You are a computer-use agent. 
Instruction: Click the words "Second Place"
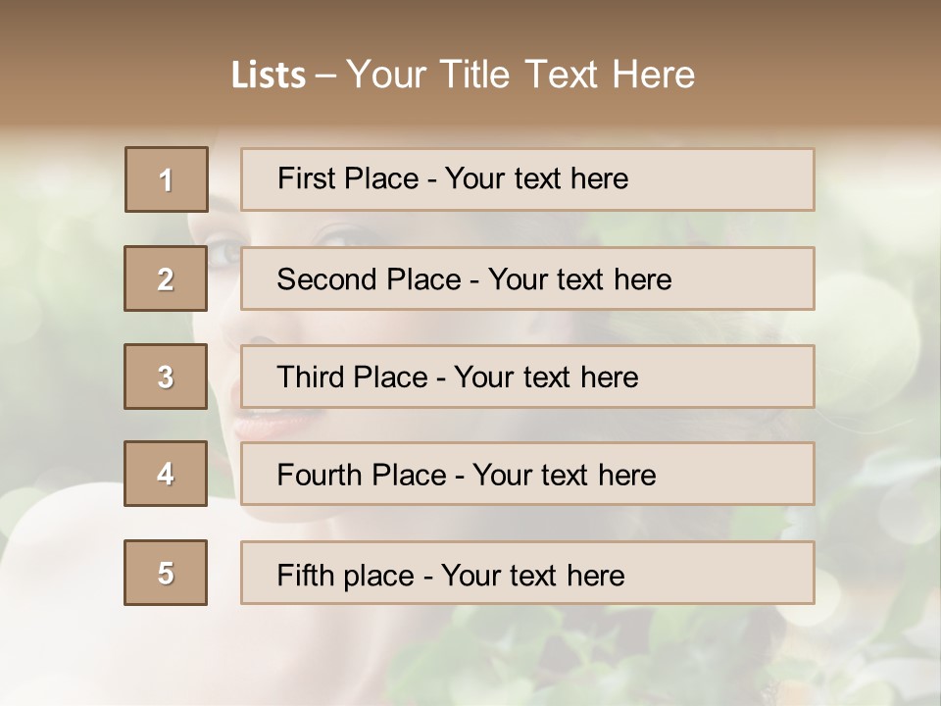(368, 279)
